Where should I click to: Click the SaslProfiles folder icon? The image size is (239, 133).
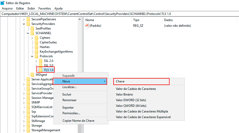[x=32, y=28]
